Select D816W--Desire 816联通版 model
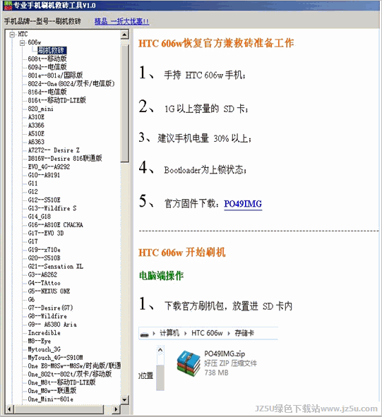 pyautogui.click(x=65, y=159)
